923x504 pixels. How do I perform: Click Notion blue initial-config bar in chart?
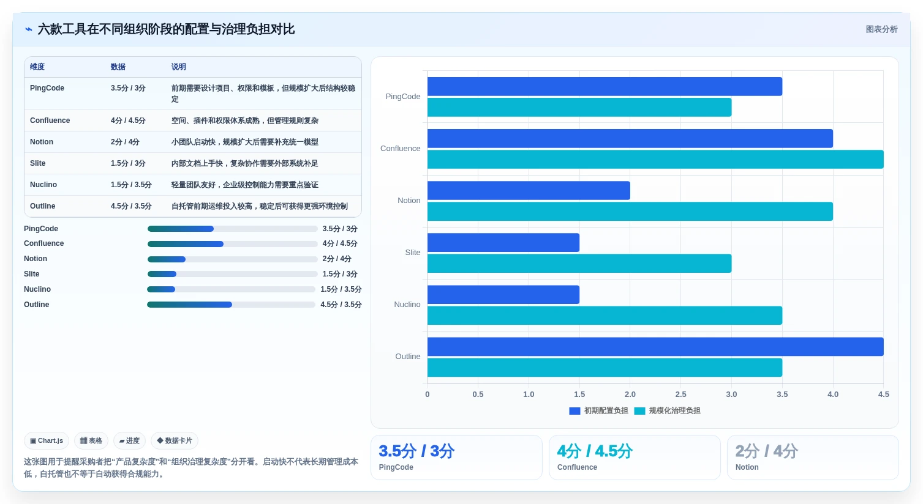pyautogui.click(x=529, y=190)
